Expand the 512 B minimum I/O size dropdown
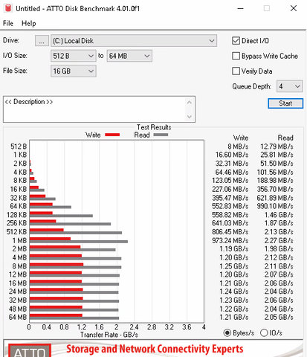Viewport: 307px width, 357px height. point(74,56)
